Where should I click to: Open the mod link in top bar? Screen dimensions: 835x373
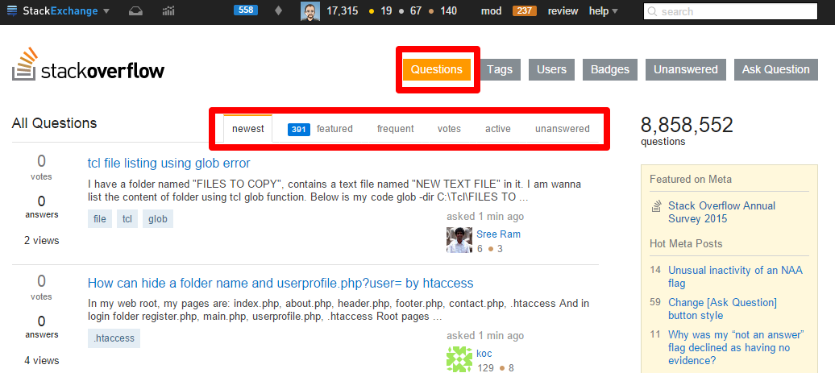point(491,10)
